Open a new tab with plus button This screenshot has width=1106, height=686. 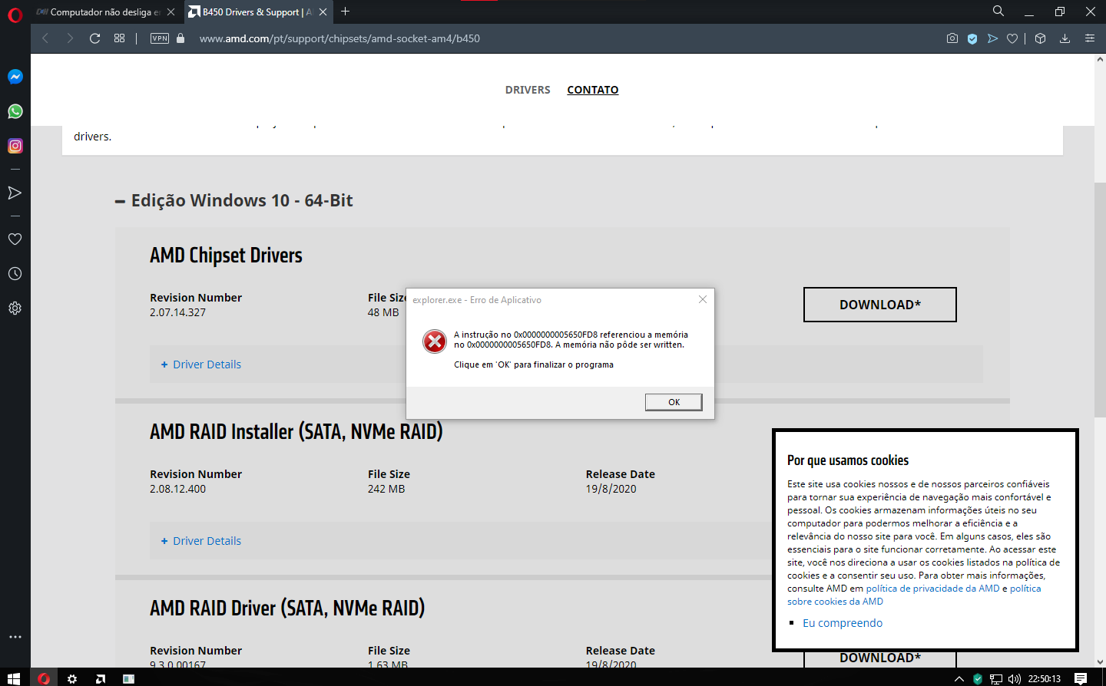(345, 12)
